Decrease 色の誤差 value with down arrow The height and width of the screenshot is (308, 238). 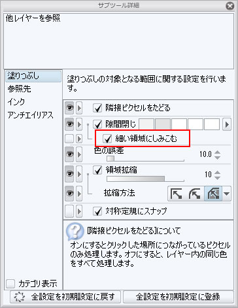pyautogui.click(x=217, y=158)
